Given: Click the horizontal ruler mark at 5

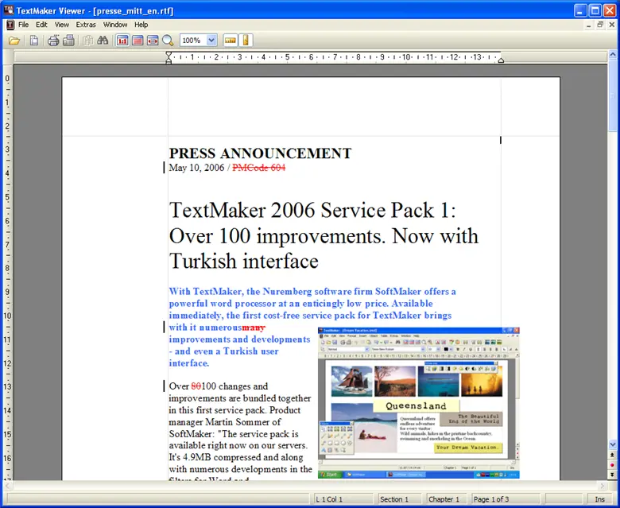Looking at the screenshot, I should coord(287,57).
